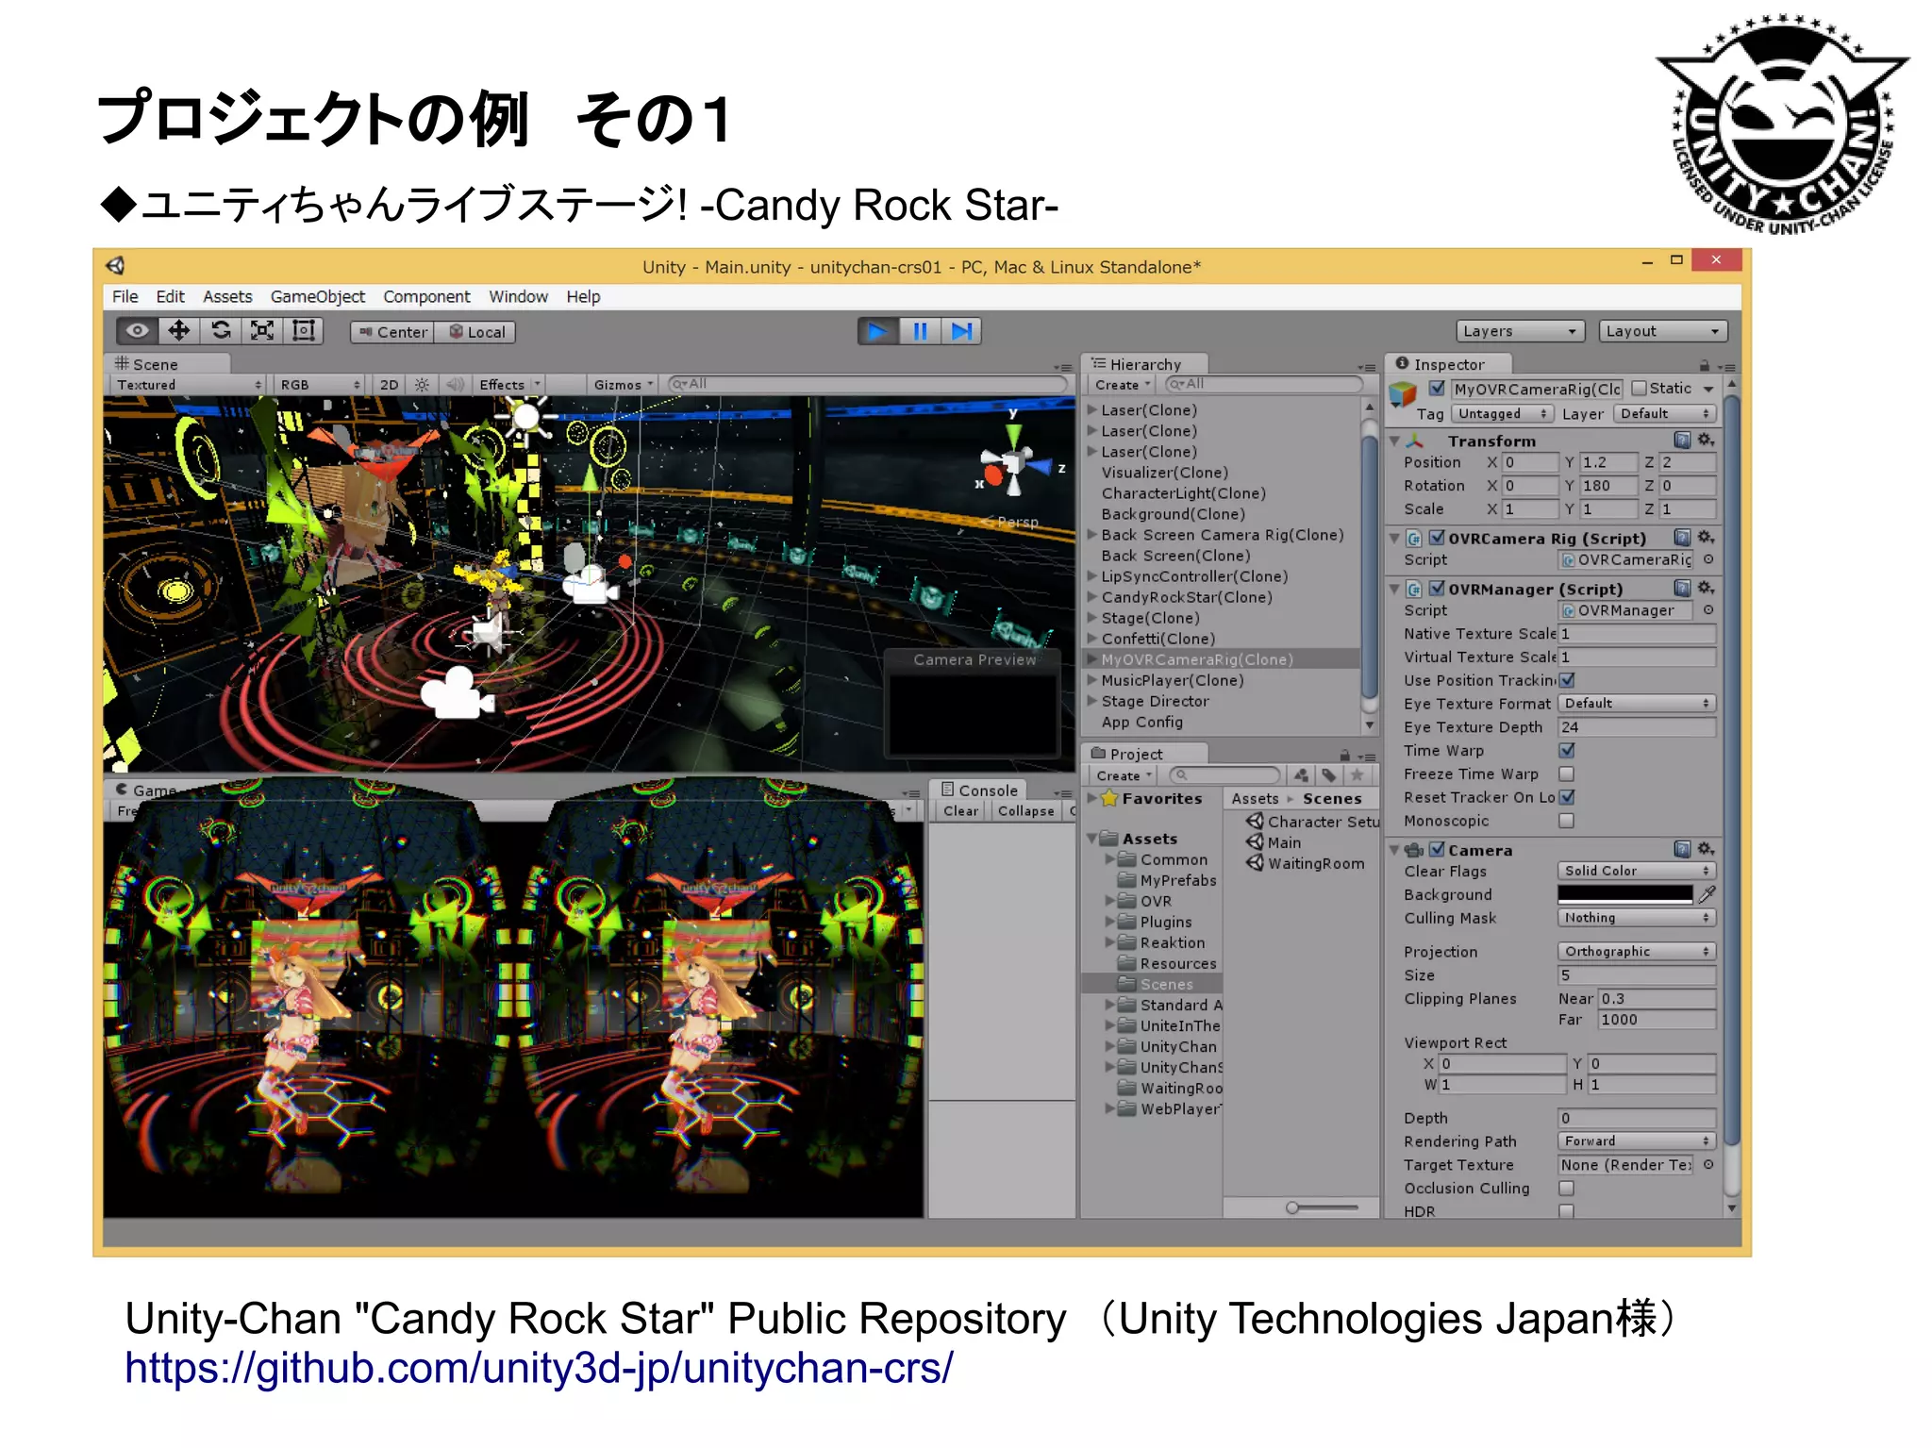This screenshot has width=1932, height=1448.
Task: Select the Scale tool
Action: (261, 331)
